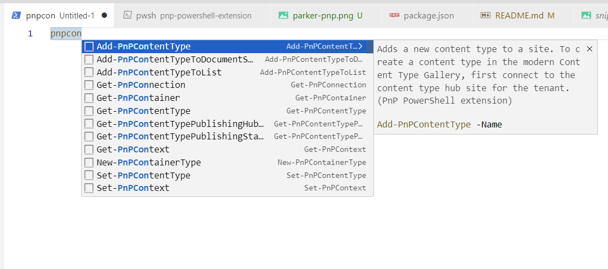Select Add-PnPContentType suggestion
Screen dimensions: 608x269
(x=228, y=47)
